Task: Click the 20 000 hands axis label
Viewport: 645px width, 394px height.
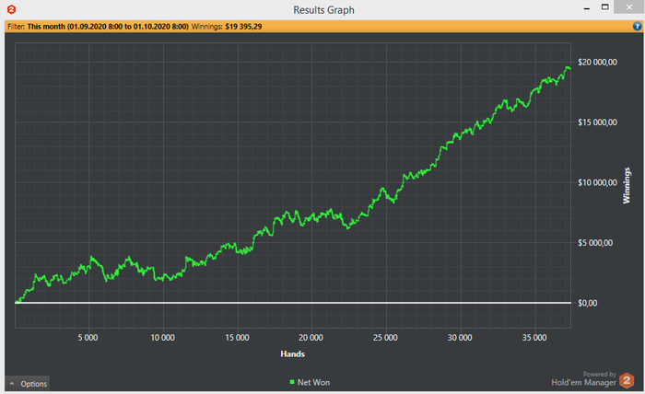Action: (x=311, y=338)
